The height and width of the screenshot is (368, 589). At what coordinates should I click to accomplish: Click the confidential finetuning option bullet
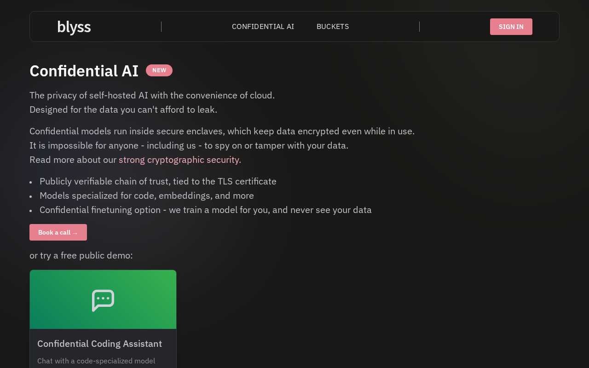coord(205,210)
